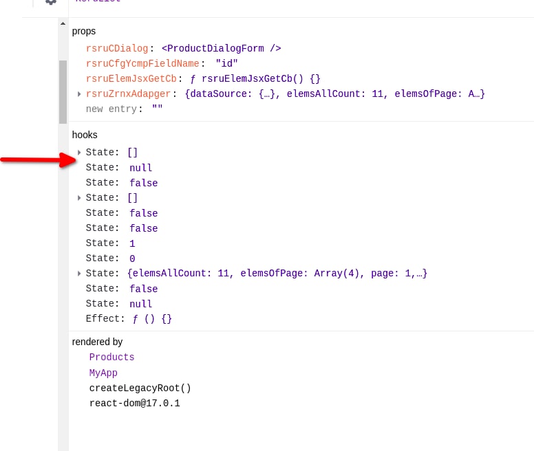Click the left vertical scrollbar thumb
This screenshot has width=534, height=451.
point(63,91)
